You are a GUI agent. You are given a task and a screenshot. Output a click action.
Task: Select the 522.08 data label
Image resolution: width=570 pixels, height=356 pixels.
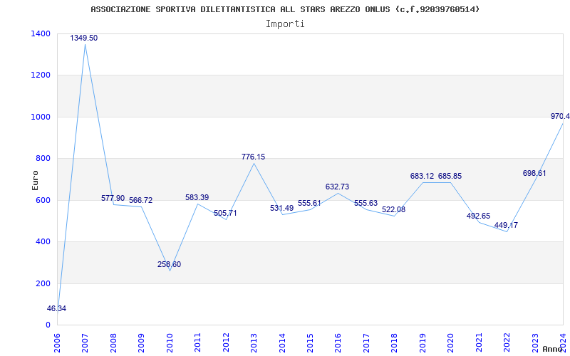394,210
